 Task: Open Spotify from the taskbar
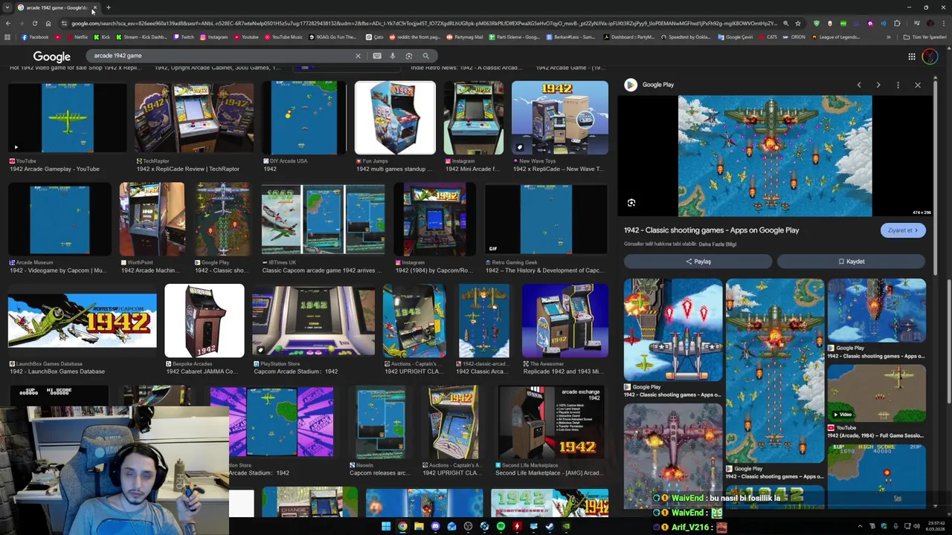pos(501,527)
